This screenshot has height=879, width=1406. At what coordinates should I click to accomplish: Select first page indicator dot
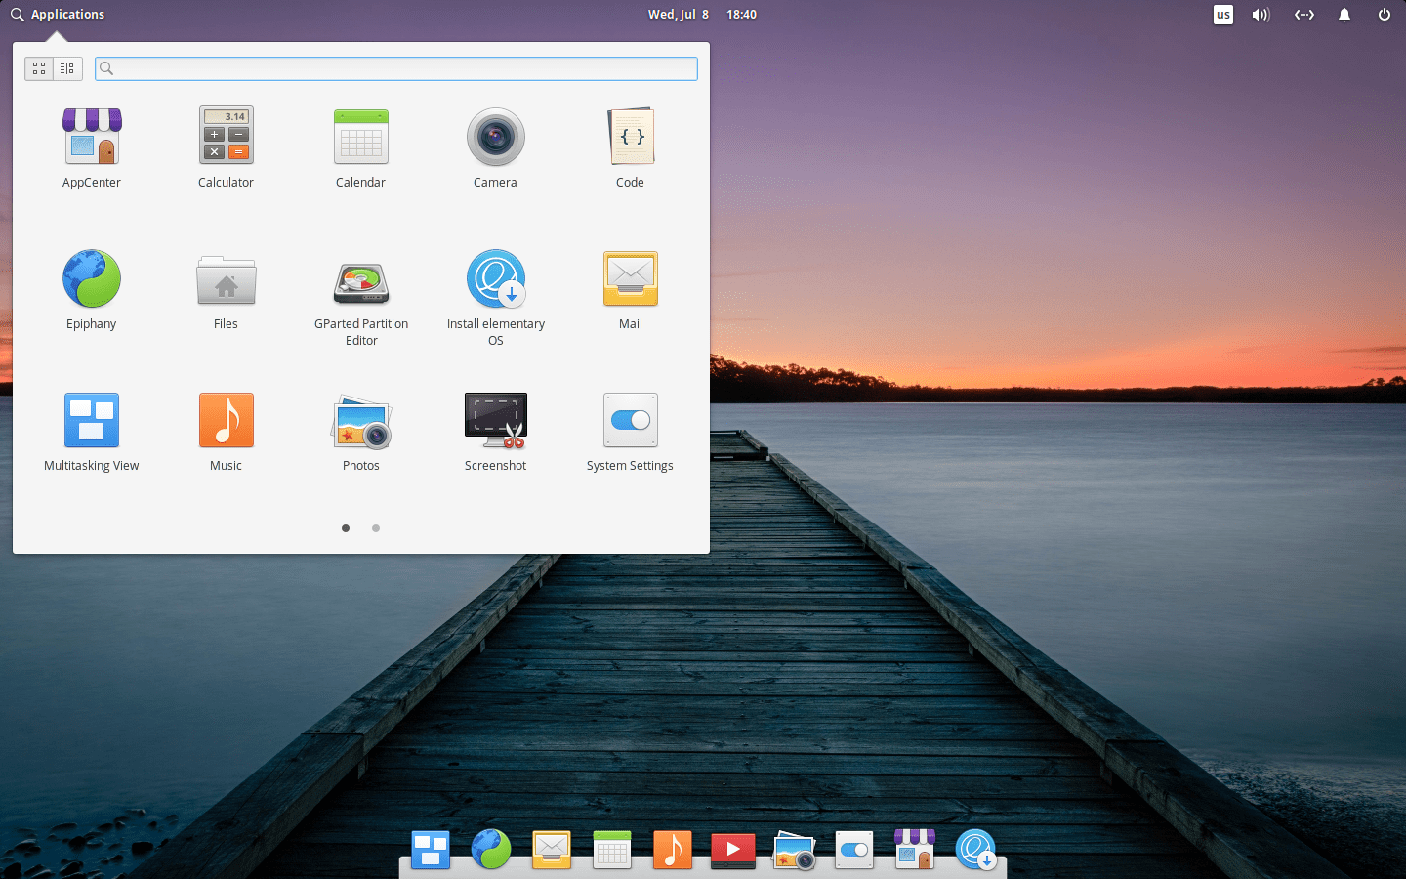[346, 528]
